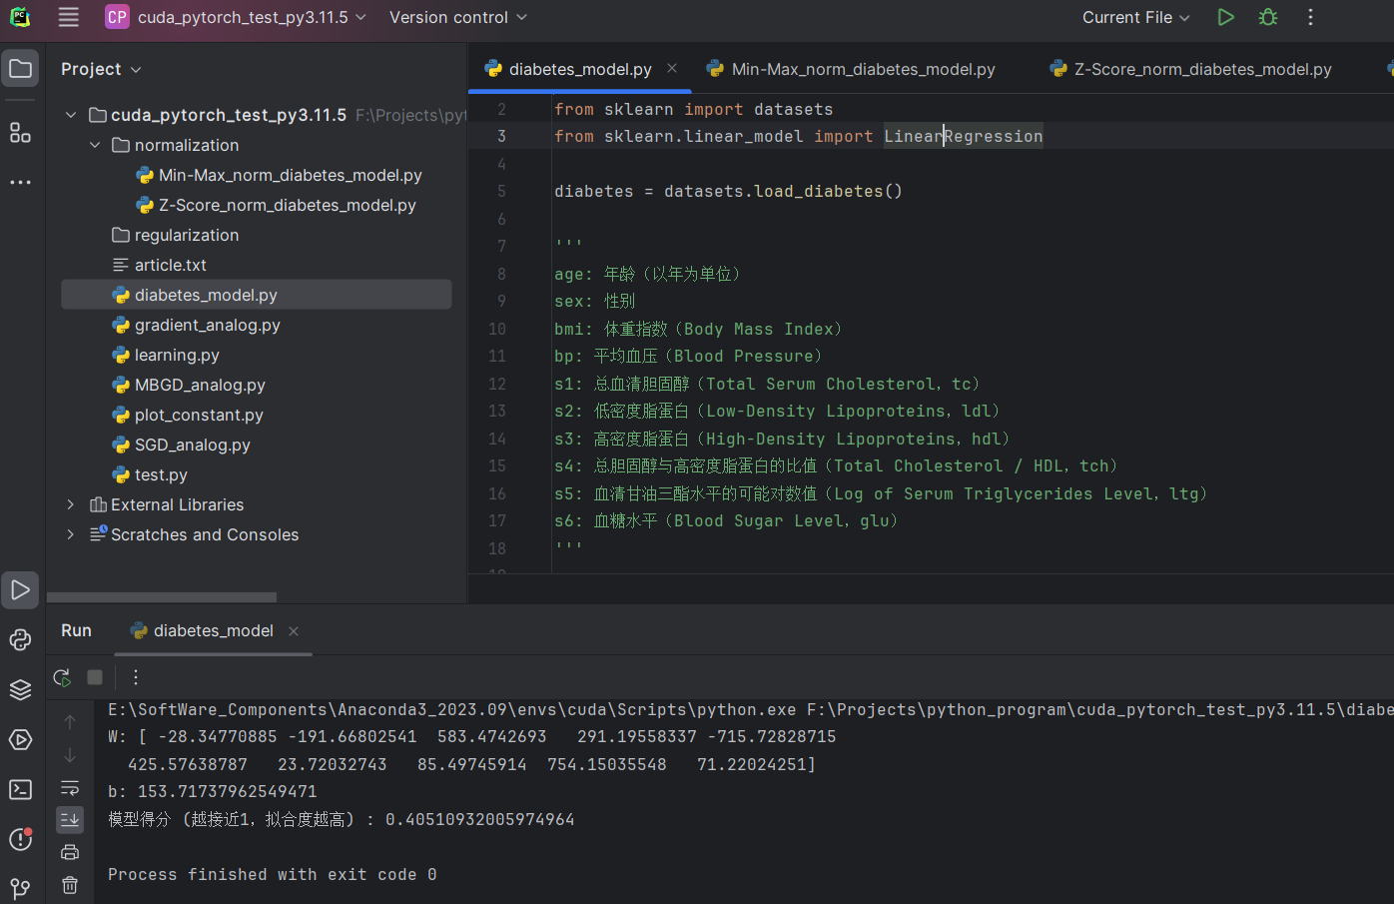Collapse the cuda_pytorch_test_py3.11.5 root folder
Image resolution: width=1394 pixels, height=904 pixels.
tap(71, 115)
